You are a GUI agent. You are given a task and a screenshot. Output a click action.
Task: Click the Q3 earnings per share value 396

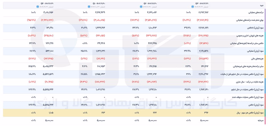point(206,113)
